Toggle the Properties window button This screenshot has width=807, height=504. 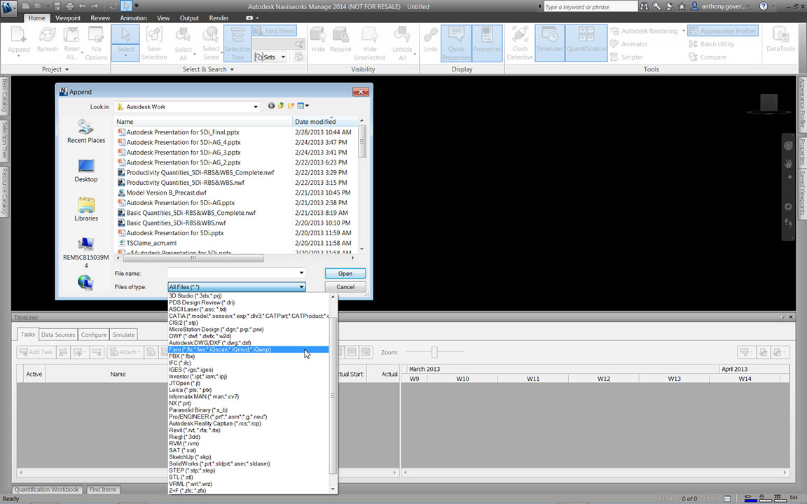pos(487,43)
